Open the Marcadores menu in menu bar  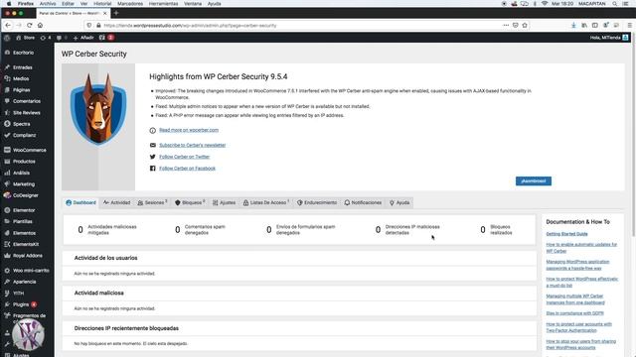[130, 4]
